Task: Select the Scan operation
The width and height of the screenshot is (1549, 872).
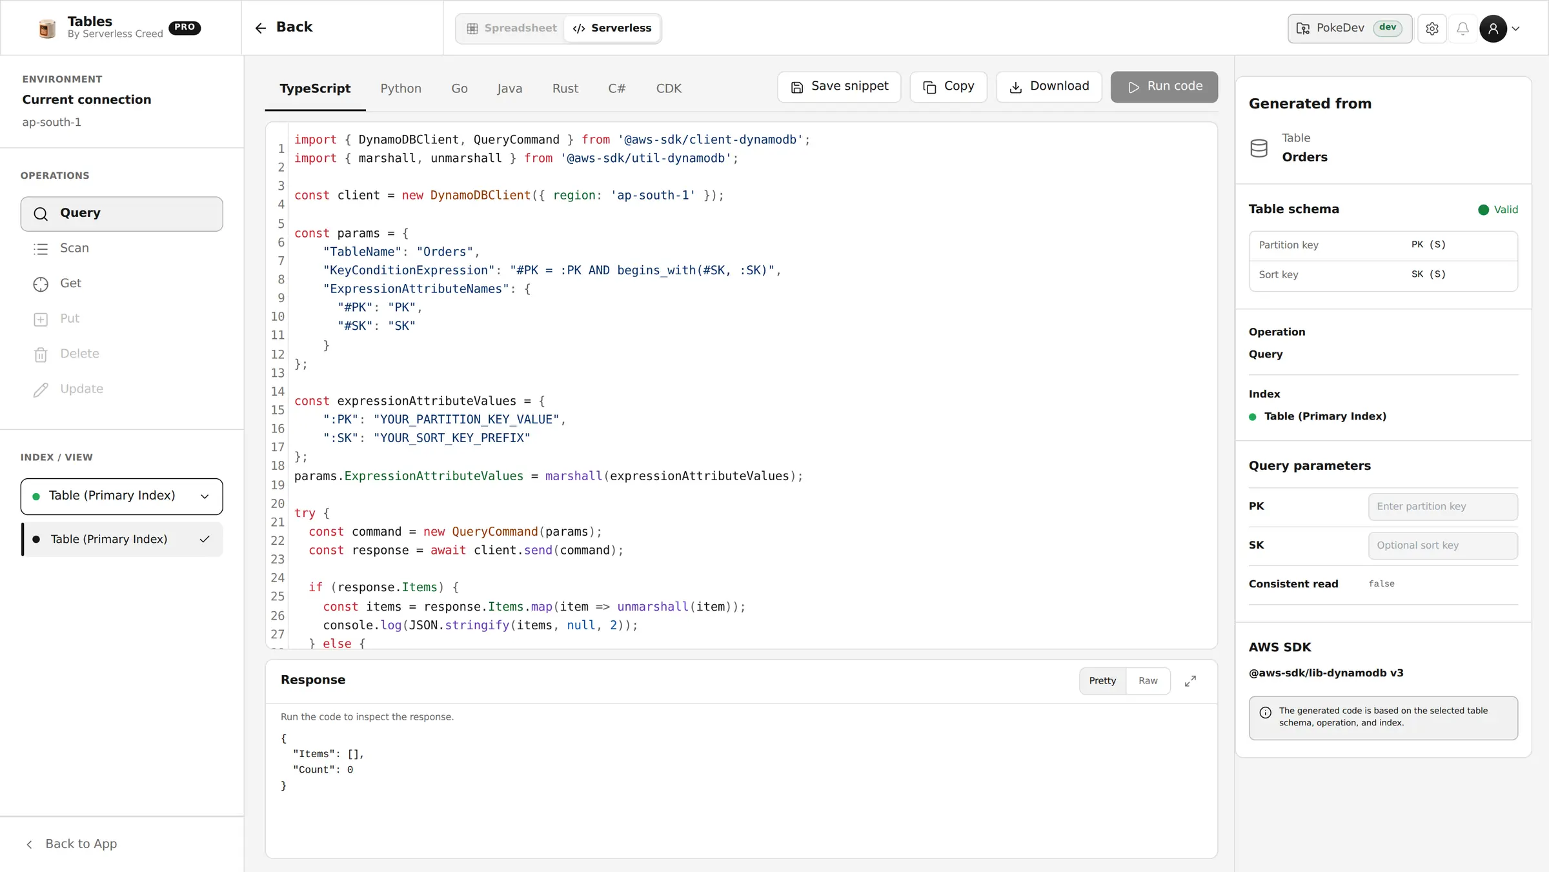Action: click(122, 248)
